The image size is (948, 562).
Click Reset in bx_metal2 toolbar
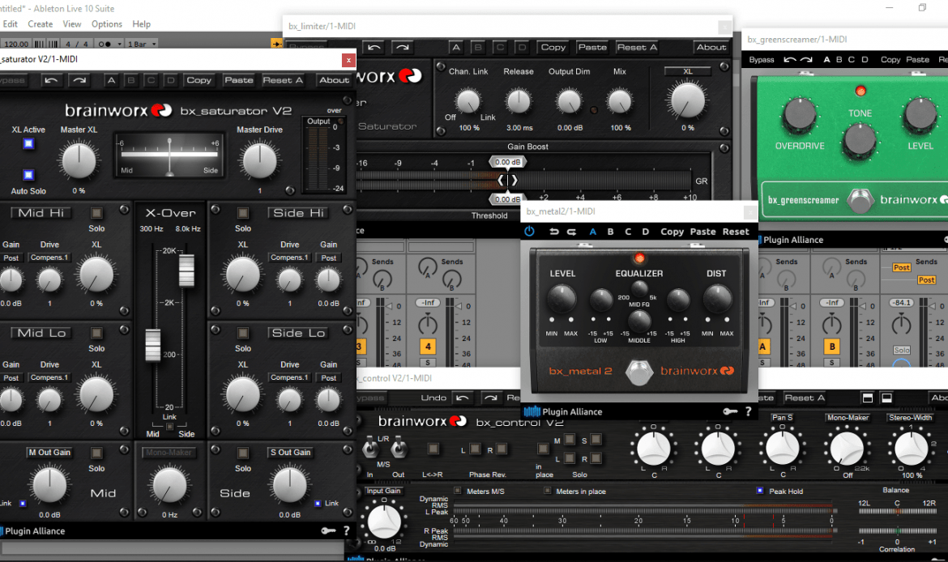pos(736,232)
